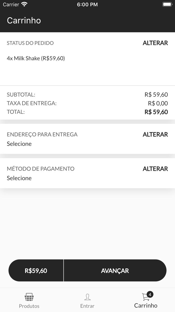Open the Produtos tab via basket icon
This screenshot has height=312, width=175.
[x=29, y=297]
